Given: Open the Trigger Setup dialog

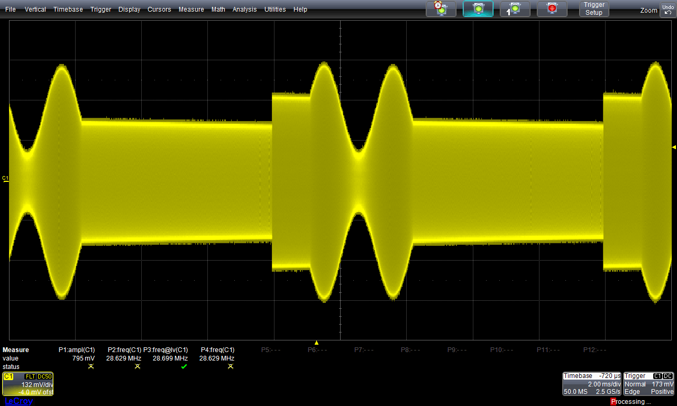Looking at the screenshot, I should 593,8.
